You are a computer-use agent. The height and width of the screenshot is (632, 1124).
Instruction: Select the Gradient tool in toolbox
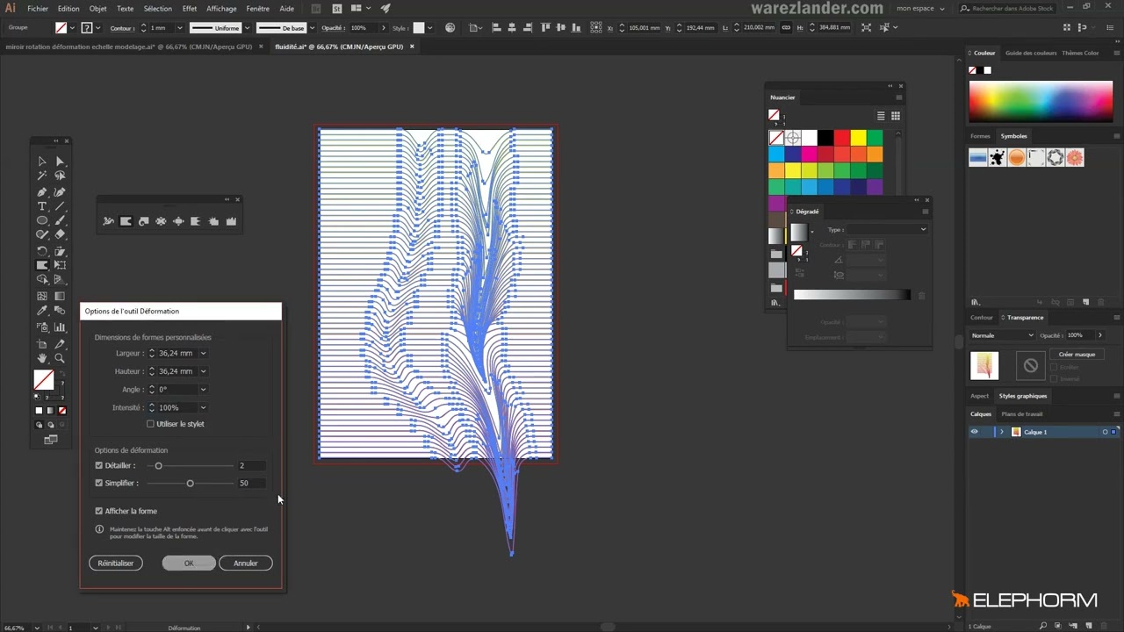pos(60,297)
